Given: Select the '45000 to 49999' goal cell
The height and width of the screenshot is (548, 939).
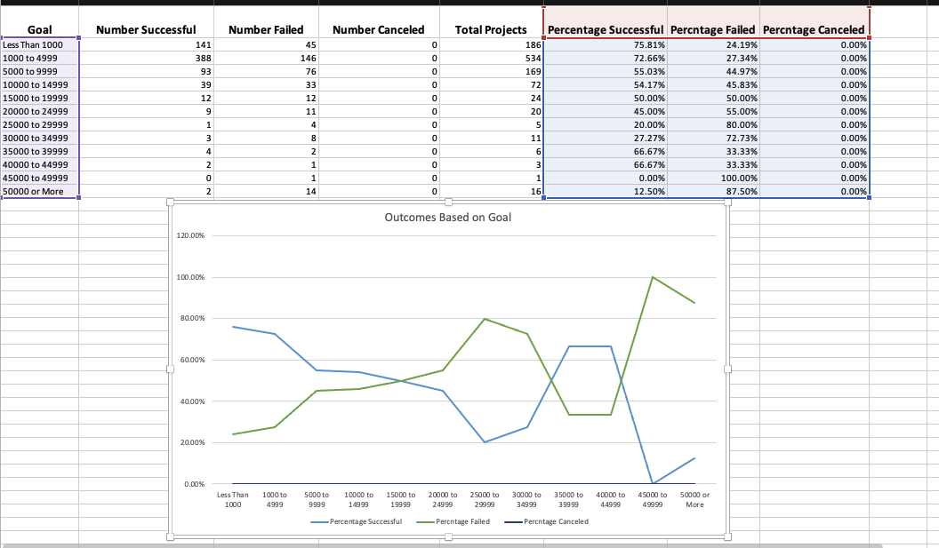Looking at the screenshot, I should pos(39,178).
